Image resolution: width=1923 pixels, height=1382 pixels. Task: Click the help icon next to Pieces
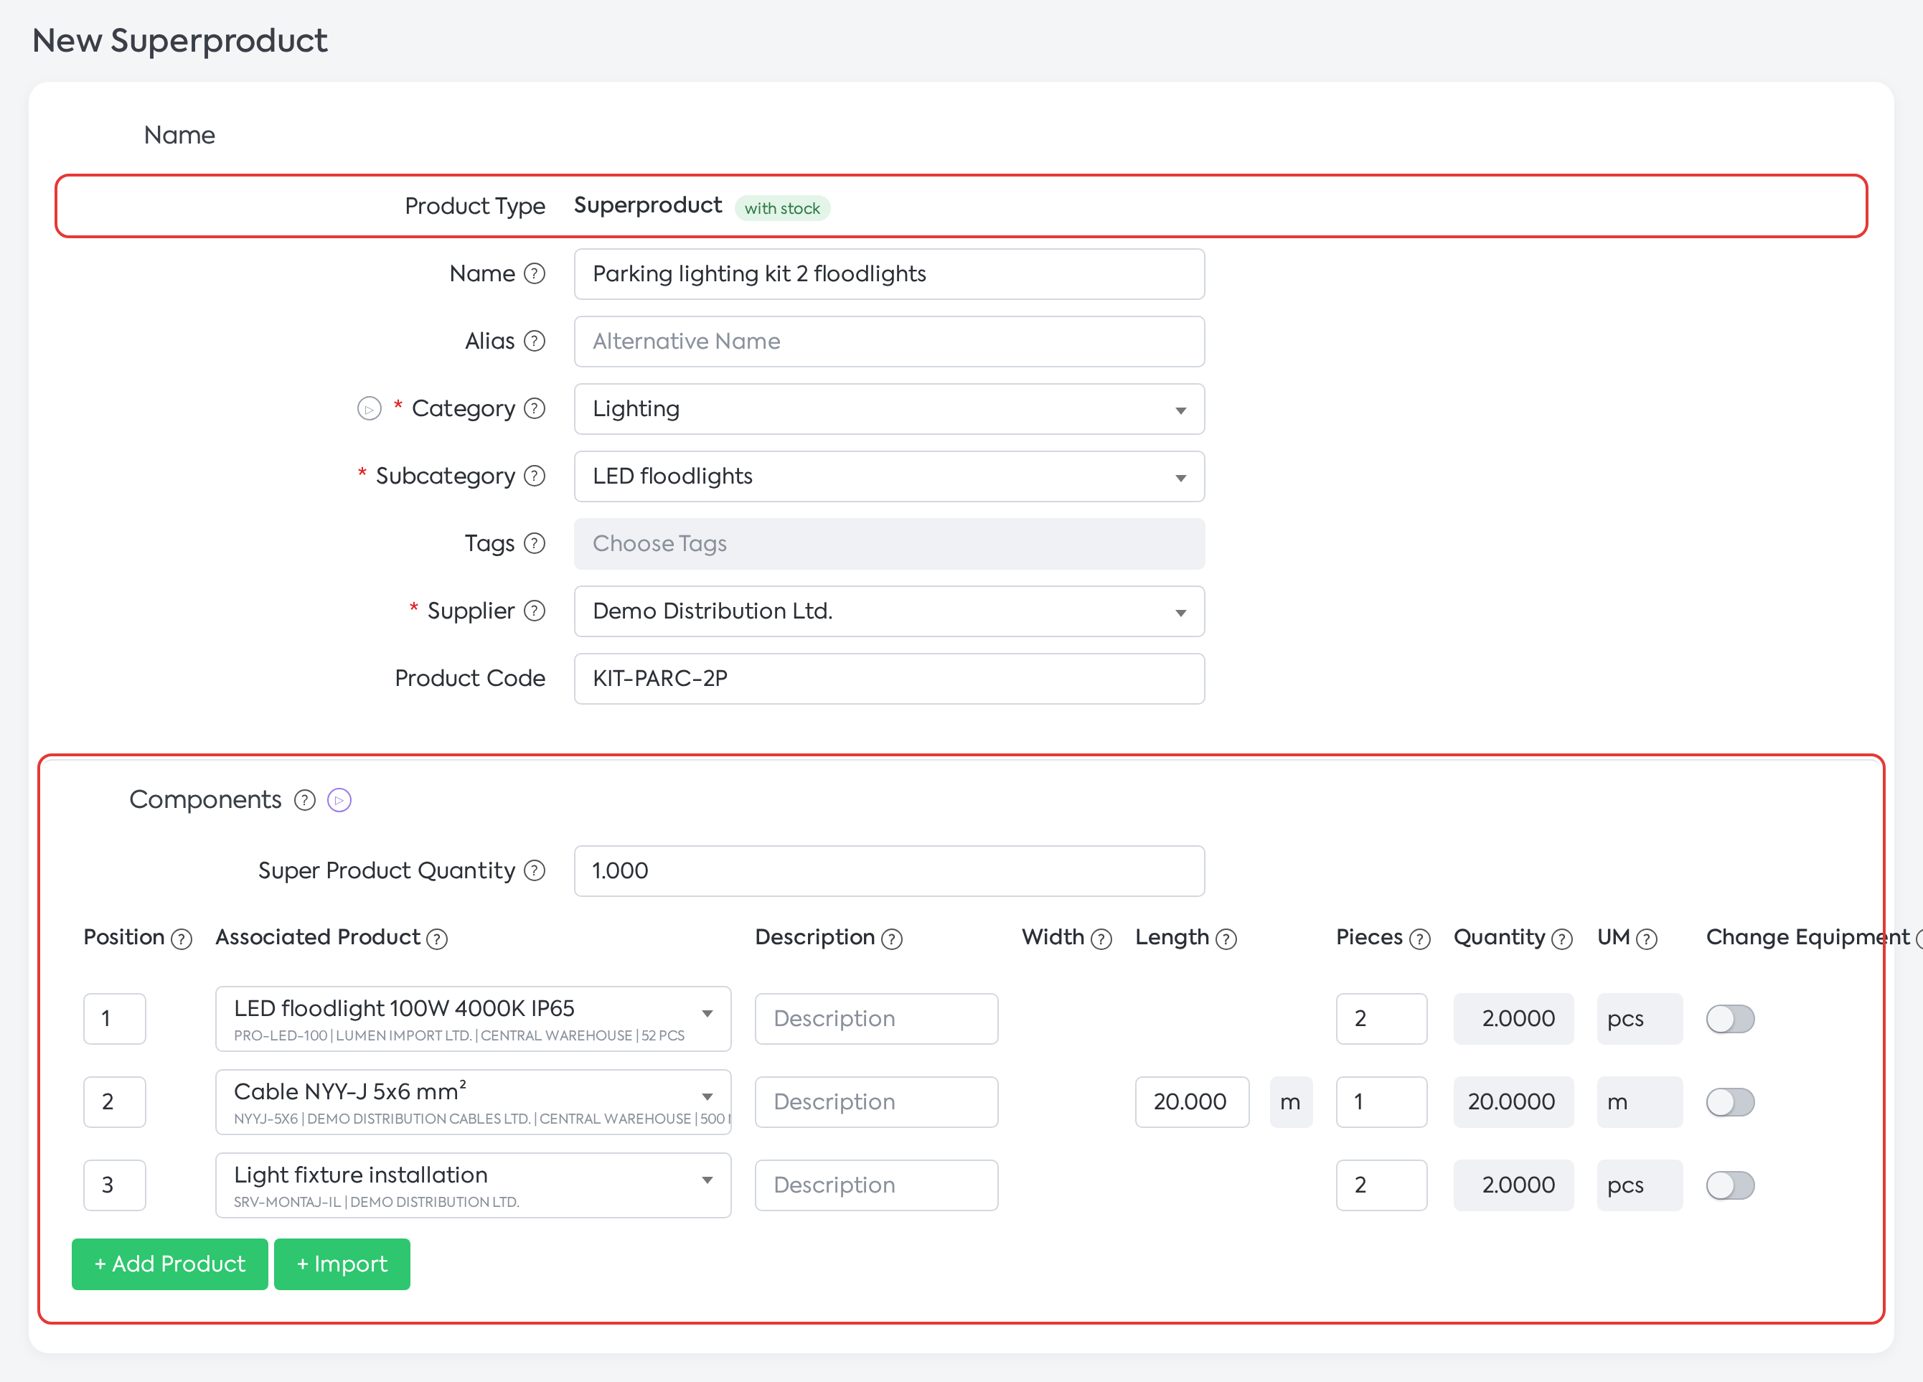click(1420, 939)
